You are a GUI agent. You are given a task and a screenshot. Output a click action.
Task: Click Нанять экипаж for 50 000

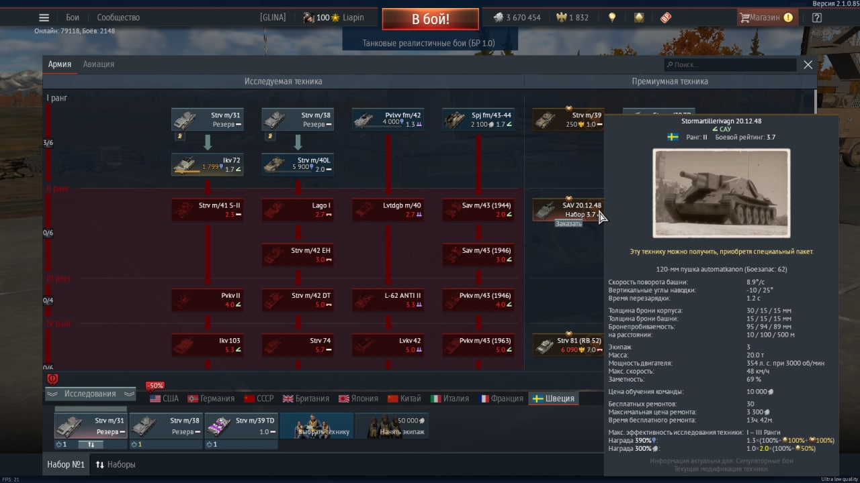(392, 426)
